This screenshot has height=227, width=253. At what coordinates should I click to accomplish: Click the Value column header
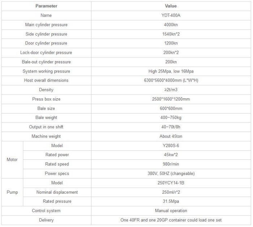[171, 6]
